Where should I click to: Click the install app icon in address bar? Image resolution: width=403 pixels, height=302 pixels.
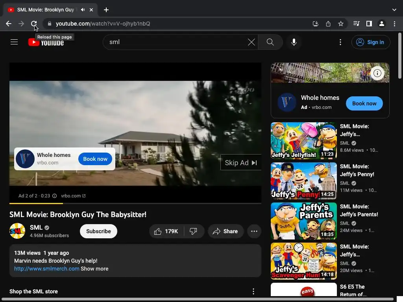pyautogui.click(x=315, y=24)
